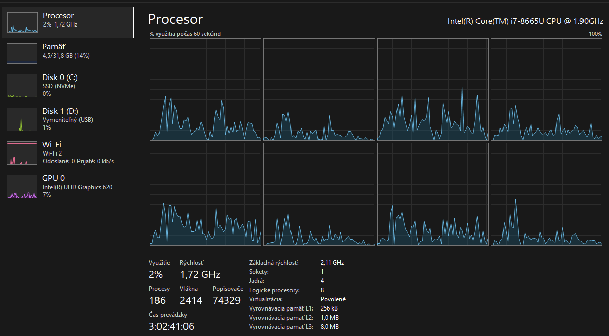
Task: Select the uptime value 3:02:41:06
Action: (x=171, y=327)
